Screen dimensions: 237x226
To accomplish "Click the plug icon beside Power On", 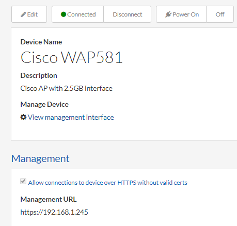I will (x=168, y=14).
